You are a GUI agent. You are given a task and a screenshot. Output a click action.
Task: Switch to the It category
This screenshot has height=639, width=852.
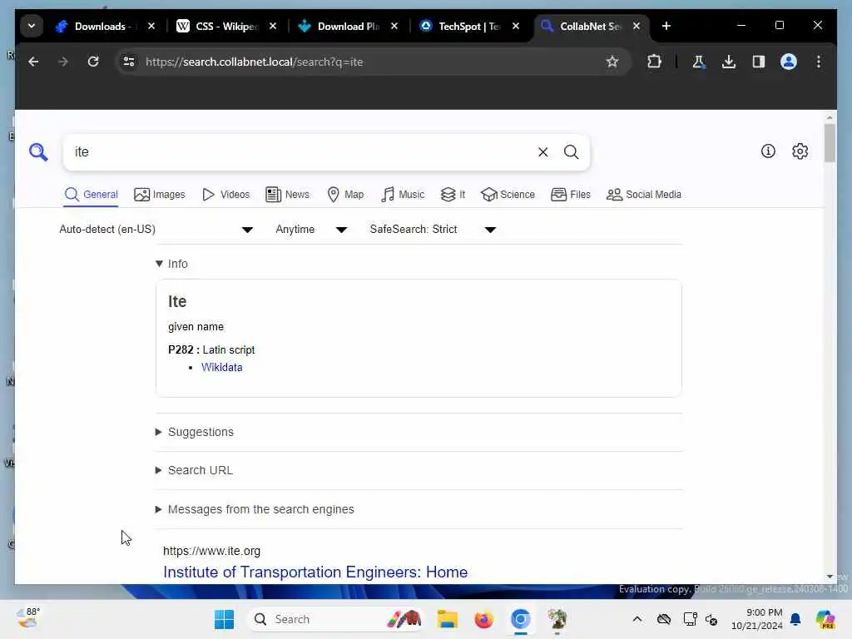tap(453, 195)
